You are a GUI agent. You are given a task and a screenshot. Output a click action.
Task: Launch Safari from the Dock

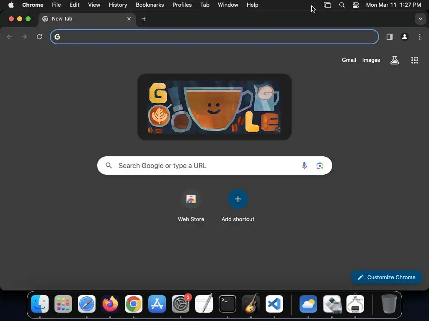[x=87, y=304]
